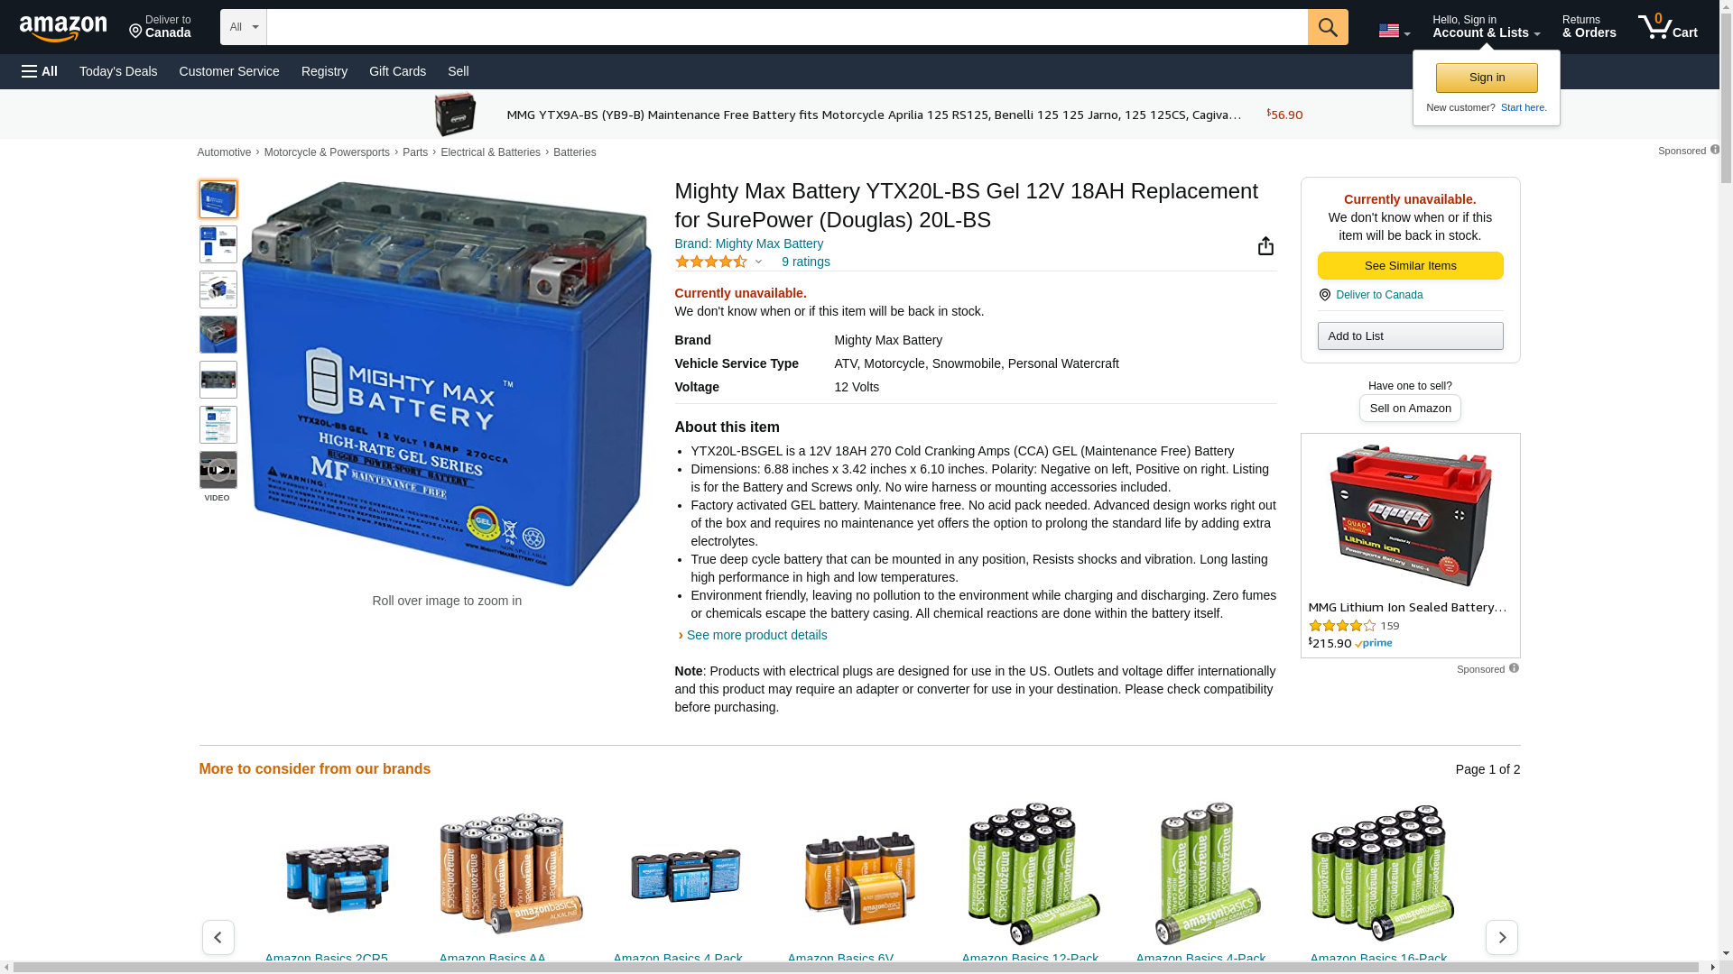Open Today's Deals in navigation bar

tap(118, 71)
